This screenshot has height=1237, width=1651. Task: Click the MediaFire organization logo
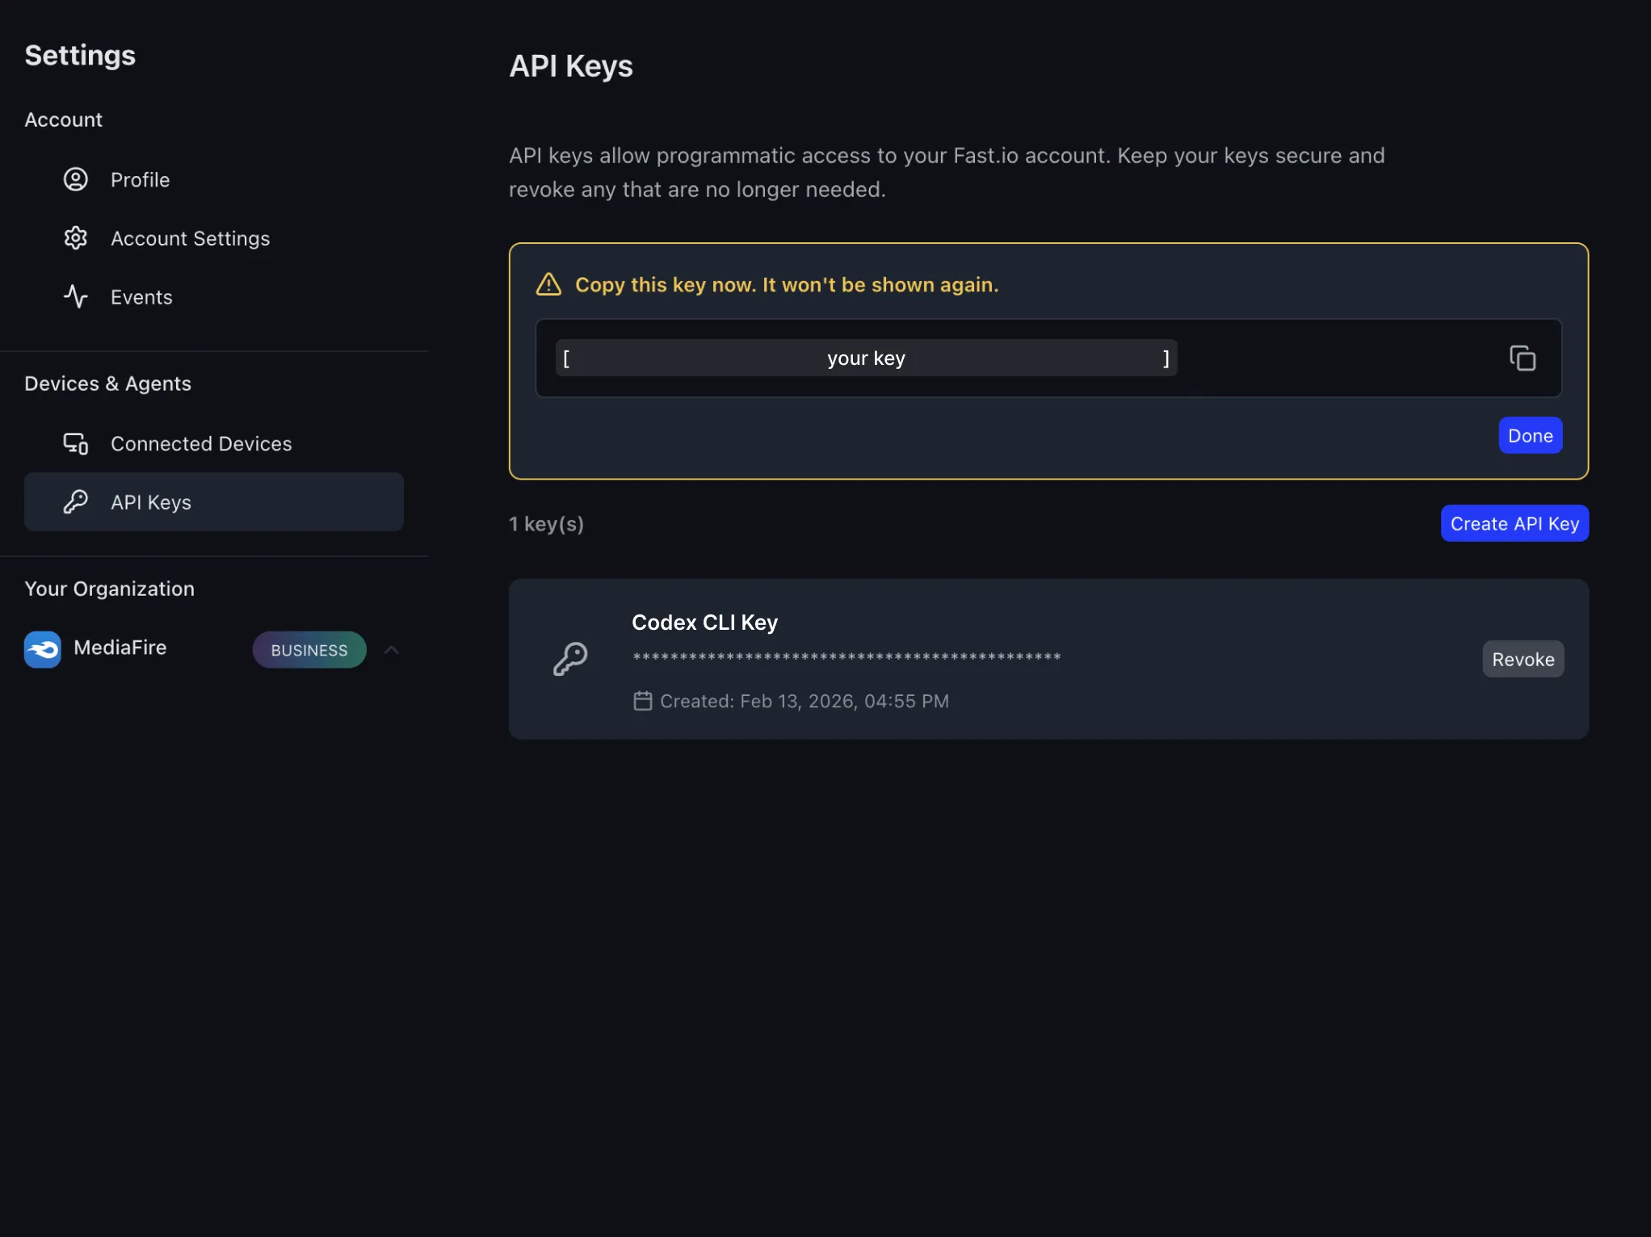click(42, 648)
